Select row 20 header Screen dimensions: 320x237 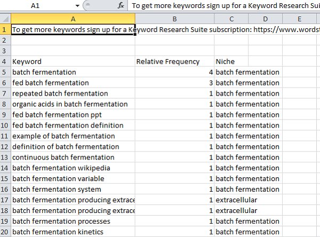click(x=5, y=232)
